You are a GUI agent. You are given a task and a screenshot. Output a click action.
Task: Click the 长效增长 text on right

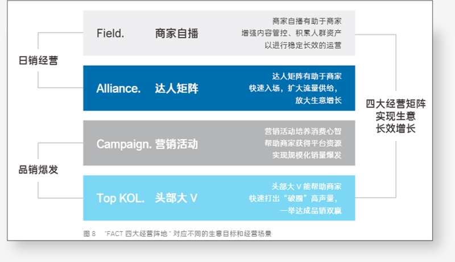(x=396, y=128)
